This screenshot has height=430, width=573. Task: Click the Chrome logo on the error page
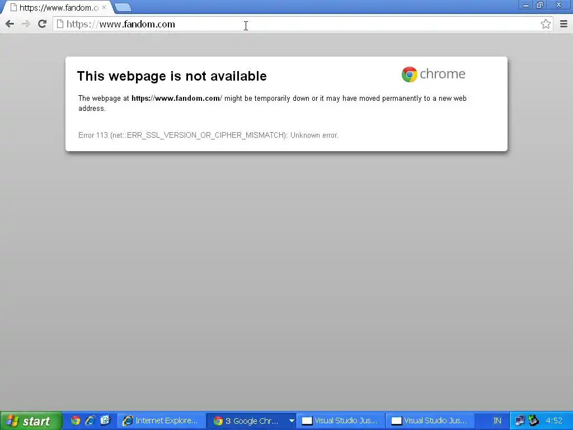pyautogui.click(x=434, y=74)
